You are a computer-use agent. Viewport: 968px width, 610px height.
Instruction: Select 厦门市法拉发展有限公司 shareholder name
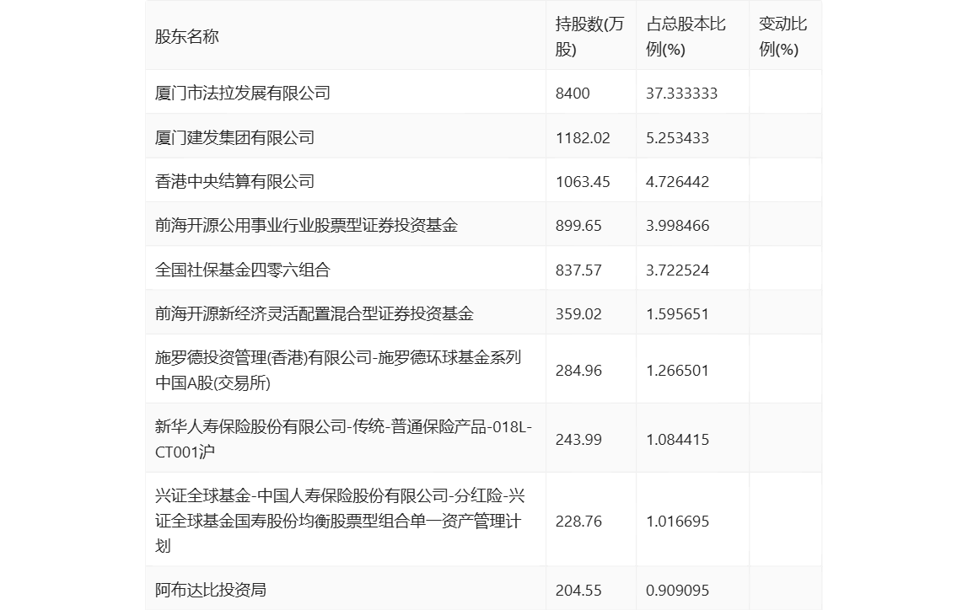[243, 94]
